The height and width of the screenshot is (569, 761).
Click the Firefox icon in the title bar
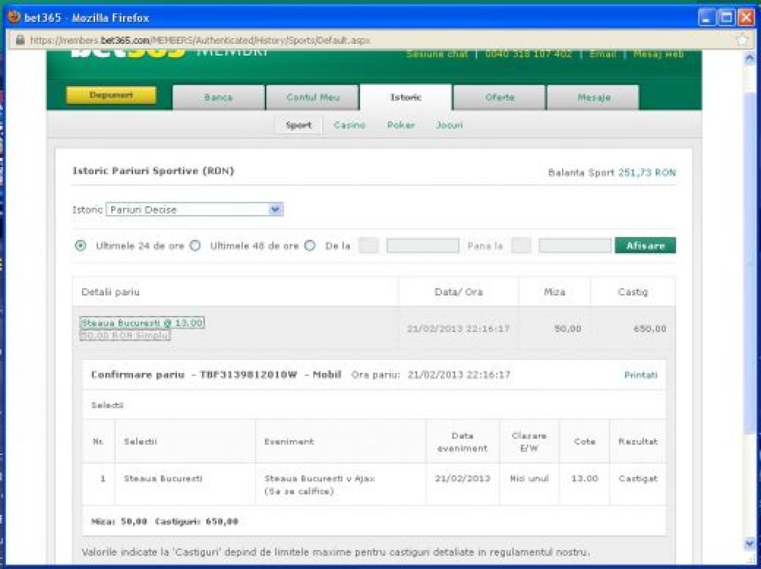[x=14, y=17]
